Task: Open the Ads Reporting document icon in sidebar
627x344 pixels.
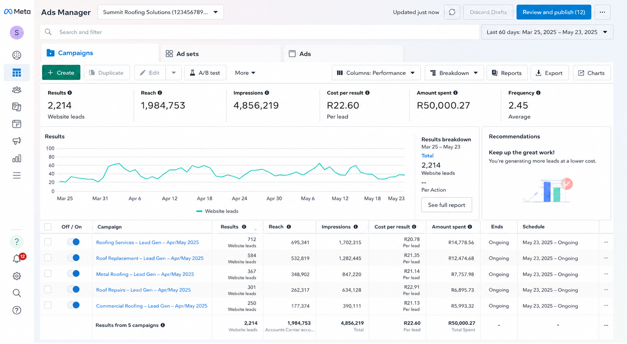Action: (x=17, y=107)
